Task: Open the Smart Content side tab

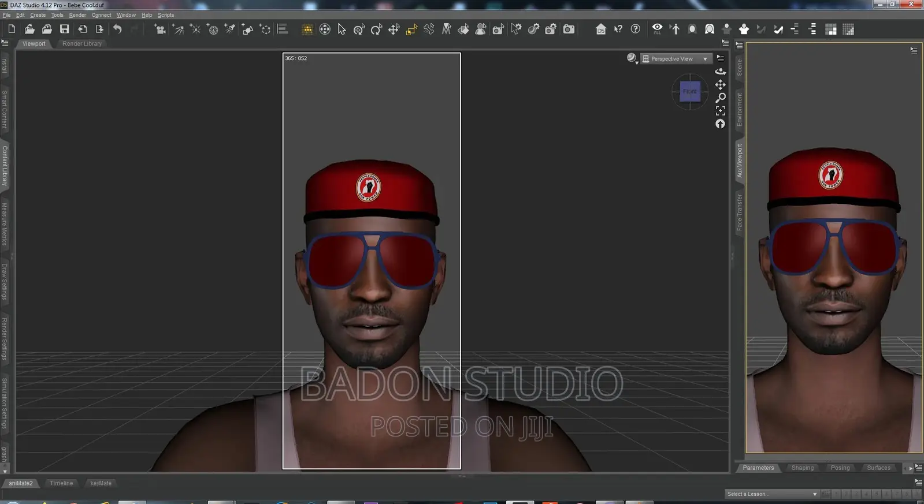Action: (5, 110)
